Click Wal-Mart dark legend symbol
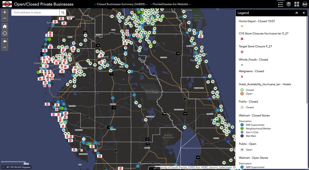 pyautogui.click(x=242, y=136)
